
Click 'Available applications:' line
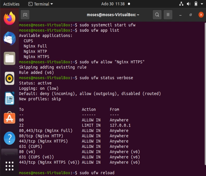point(46,36)
